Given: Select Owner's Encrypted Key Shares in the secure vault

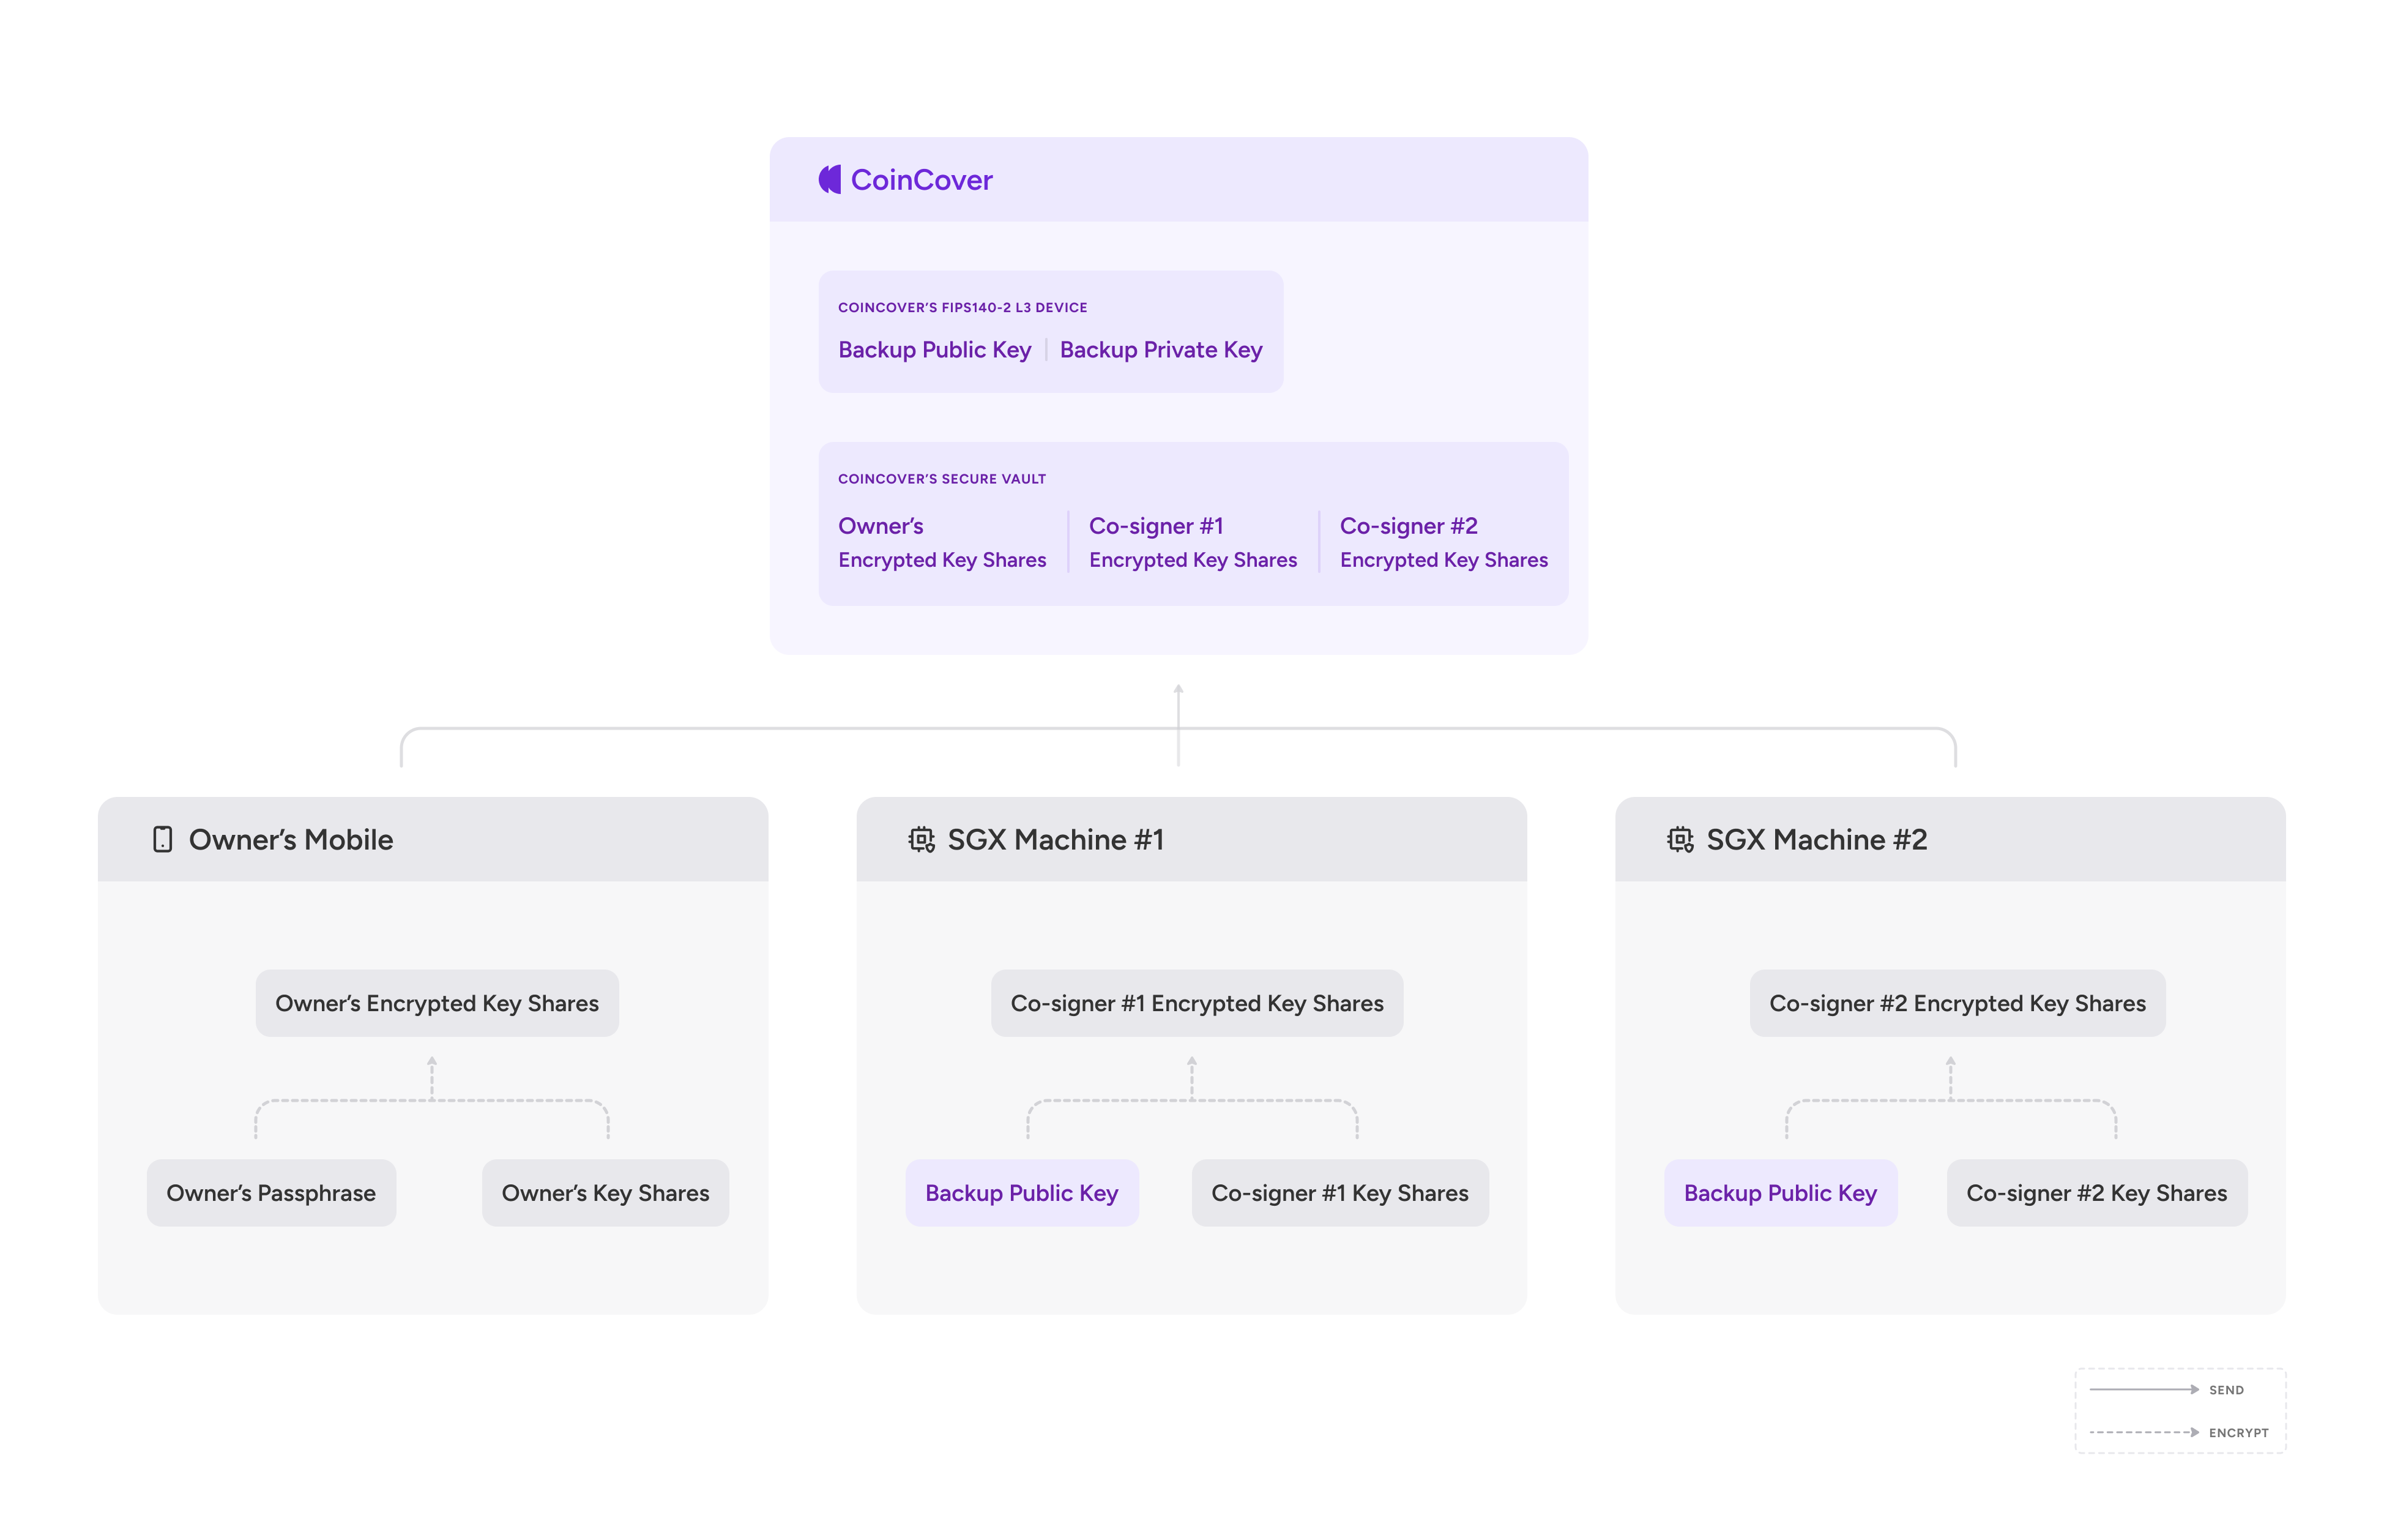Looking at the screenshot, I should [942, 542].
